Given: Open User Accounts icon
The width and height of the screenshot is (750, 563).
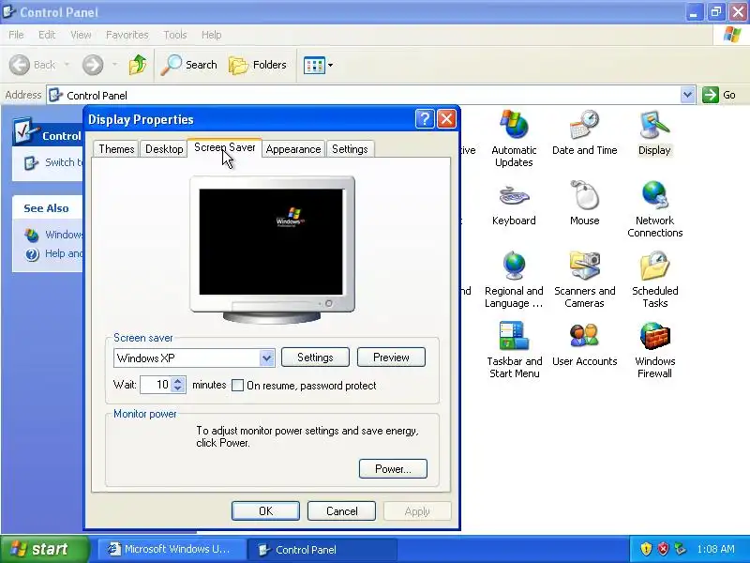Looking at the screenshot, I should coord(584,344).
